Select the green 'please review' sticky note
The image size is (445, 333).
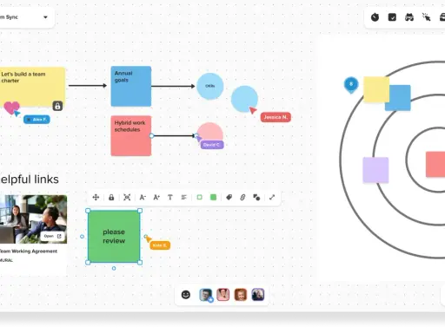114,237
